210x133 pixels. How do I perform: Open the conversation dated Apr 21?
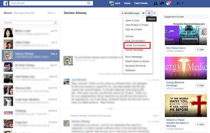(x=31, y=67)
